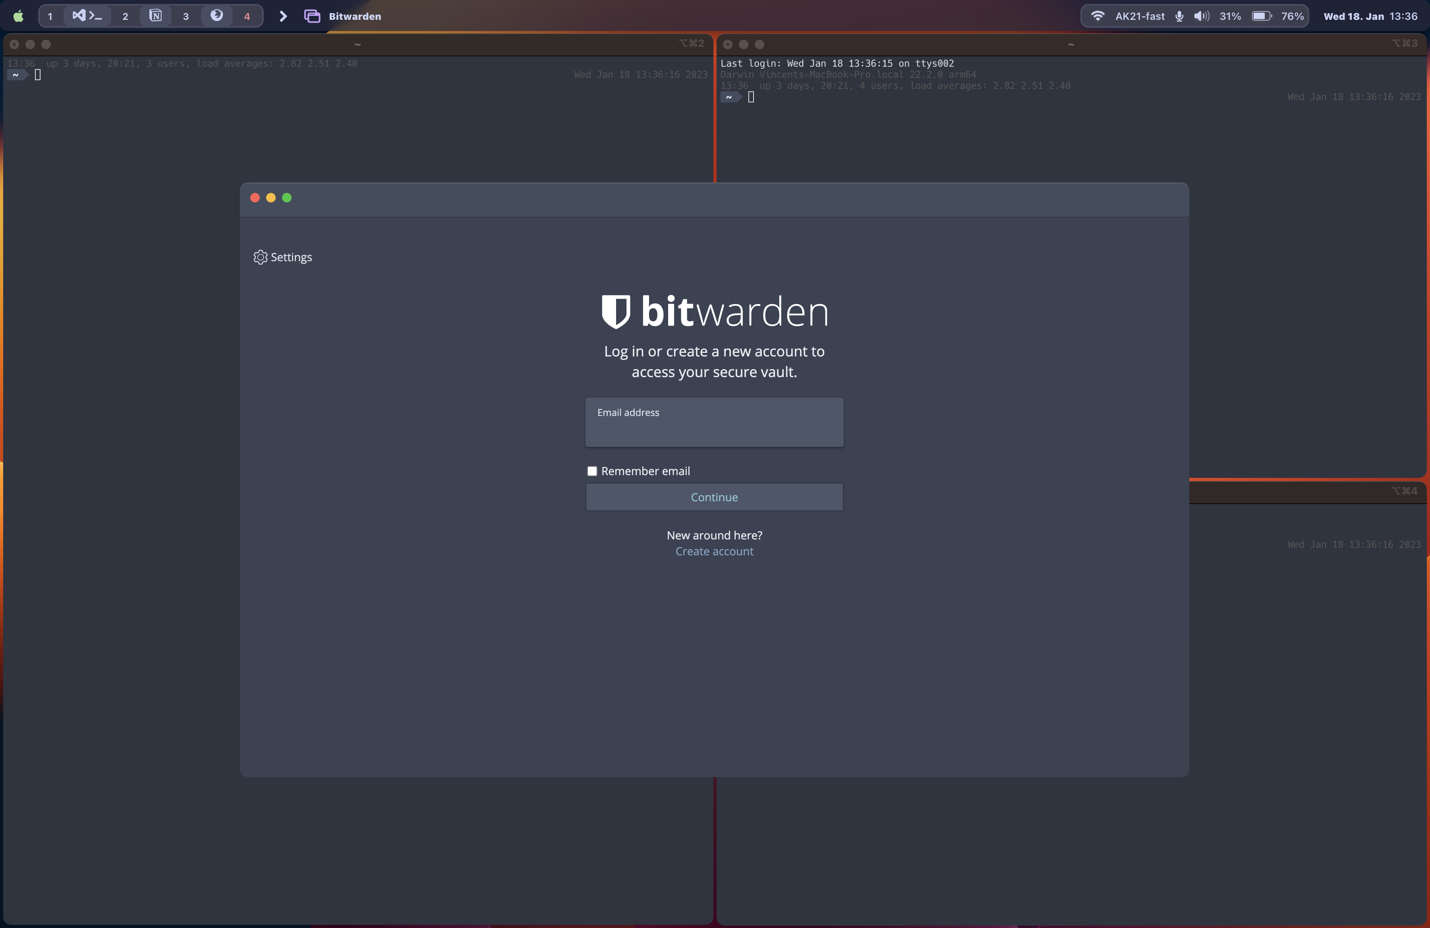
Task: Open the Notion icon in workspace 2
Action: pyautogui.click(x=156, y=15)
